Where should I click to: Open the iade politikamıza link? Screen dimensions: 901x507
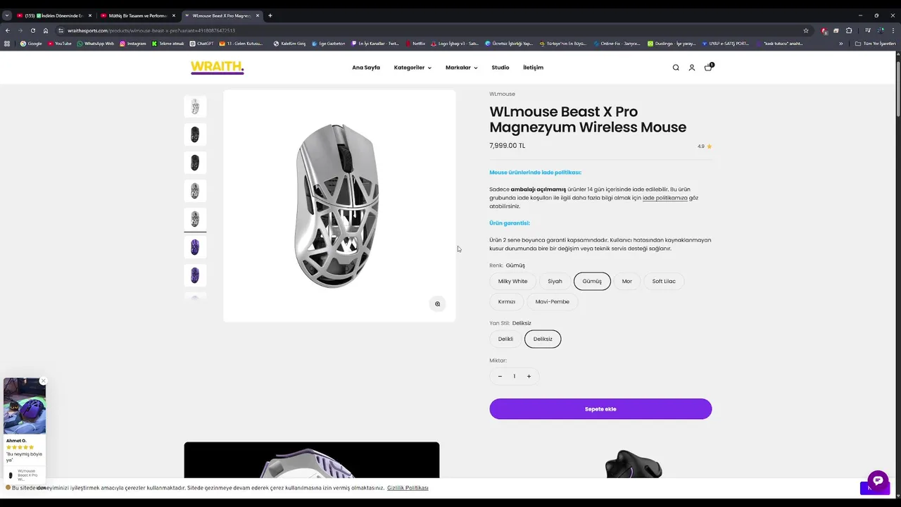[x=665, y=198]
